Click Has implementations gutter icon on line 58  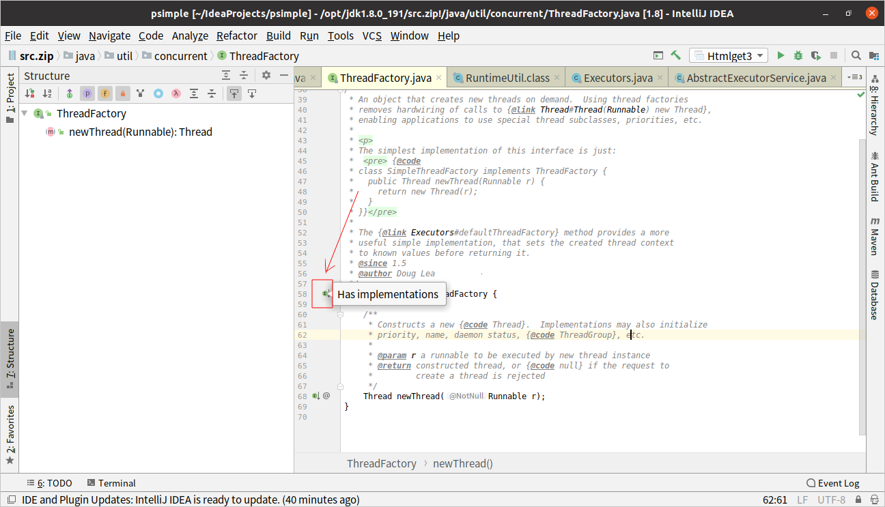pyautogui.click(x=326, y=293)
